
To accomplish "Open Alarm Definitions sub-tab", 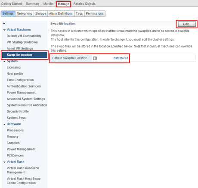I will [x=61, y=13].
